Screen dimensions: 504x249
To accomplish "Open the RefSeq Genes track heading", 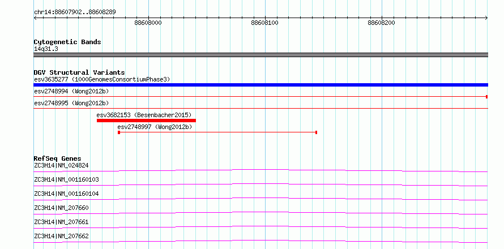I will point(58,158).
